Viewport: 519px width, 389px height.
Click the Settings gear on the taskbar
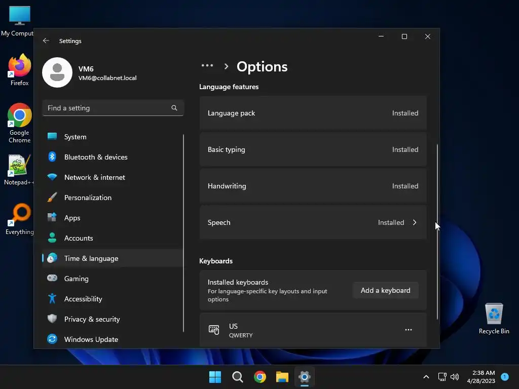pyautogui.click(x=305, y=377)
